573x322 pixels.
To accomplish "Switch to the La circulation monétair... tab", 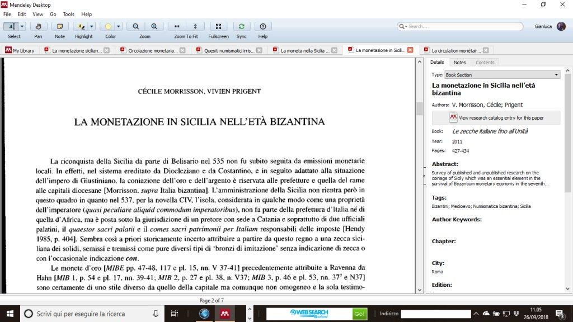I will pos(455,50).
